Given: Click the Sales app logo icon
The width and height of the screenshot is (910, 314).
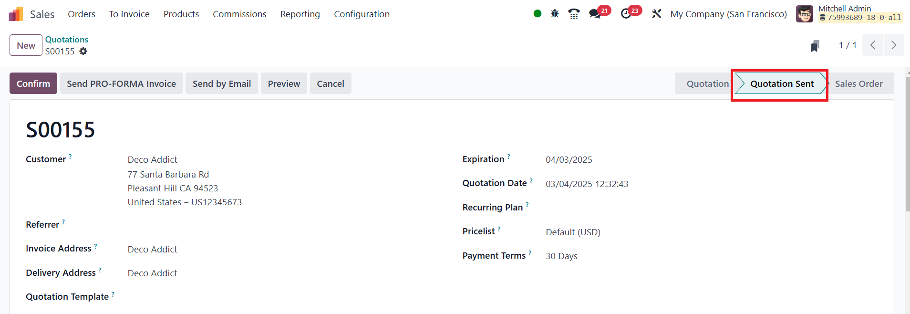Looking at the screenshot, I should 16,14.
